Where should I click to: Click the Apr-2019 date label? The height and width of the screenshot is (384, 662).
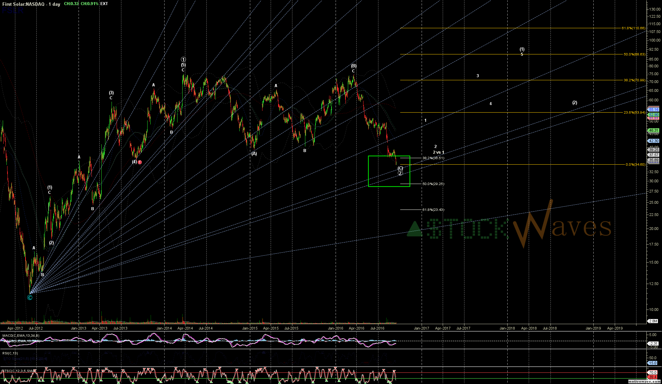pos(615,328)
